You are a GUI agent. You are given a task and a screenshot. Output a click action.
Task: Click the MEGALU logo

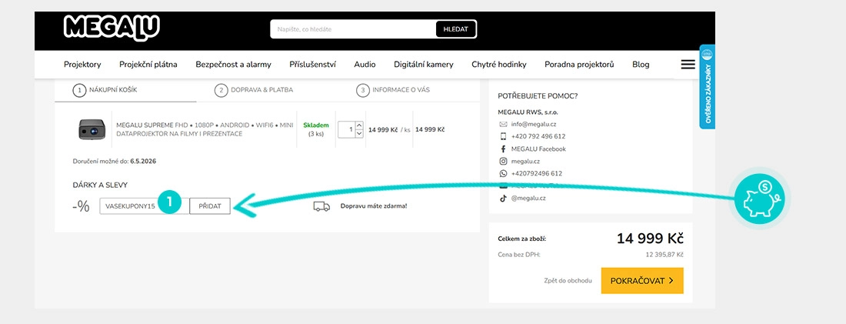click(112, 26)
